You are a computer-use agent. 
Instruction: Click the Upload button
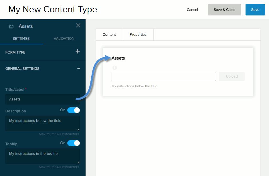tap(232, 76)
